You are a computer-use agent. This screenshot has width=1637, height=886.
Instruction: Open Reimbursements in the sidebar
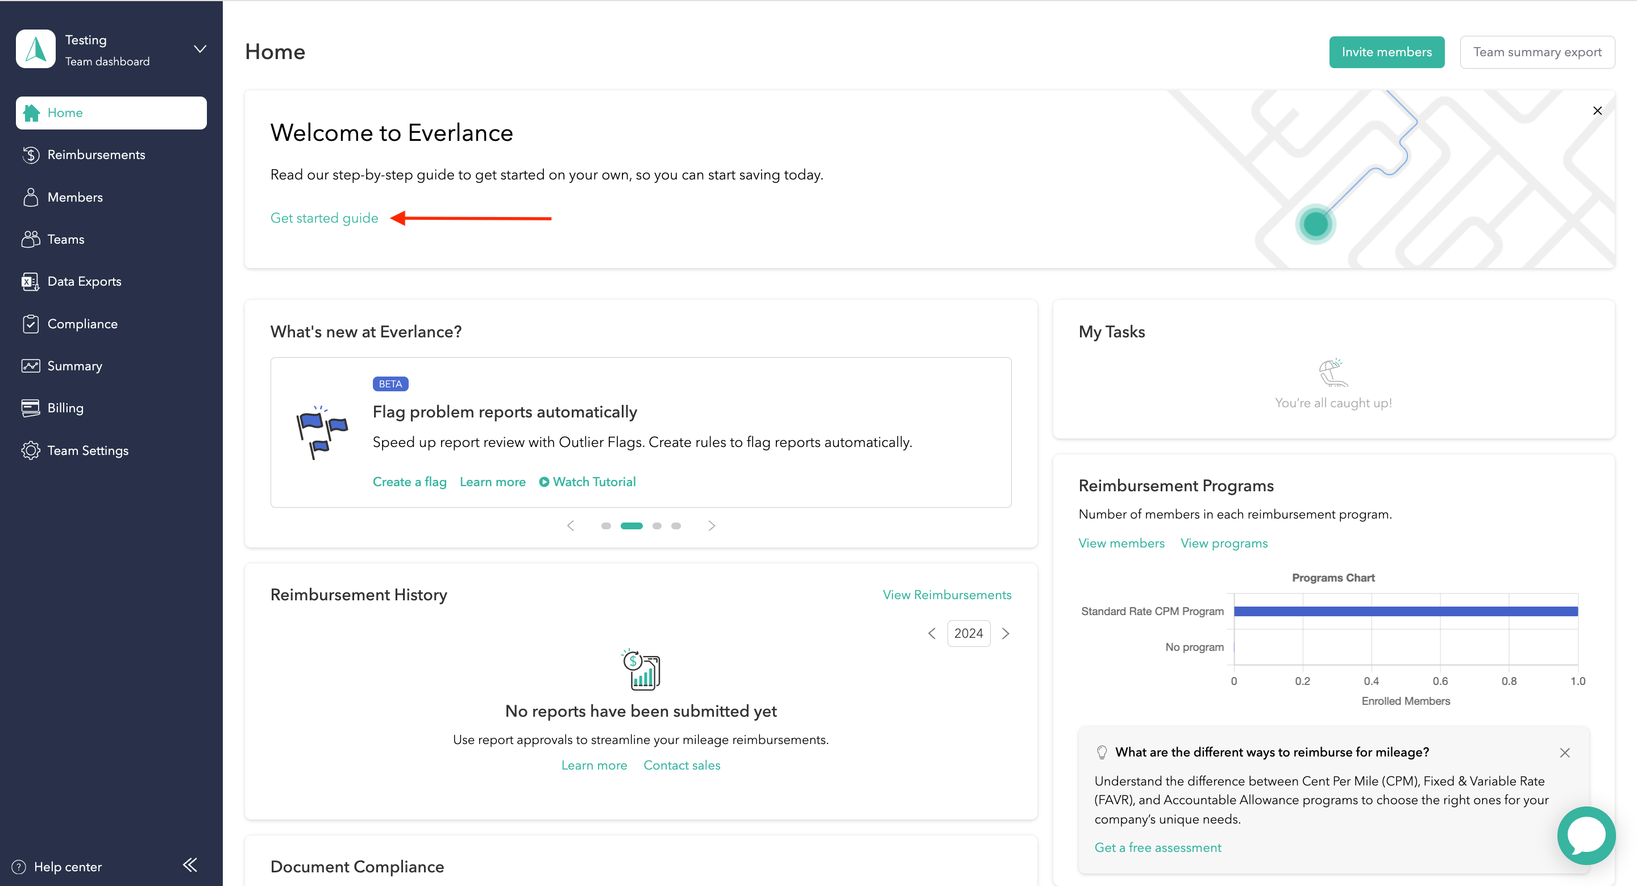96,155
